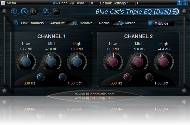Click the +0.0 dB value in Channel 1
Screen dimensions: 190x125
point(77,49)
